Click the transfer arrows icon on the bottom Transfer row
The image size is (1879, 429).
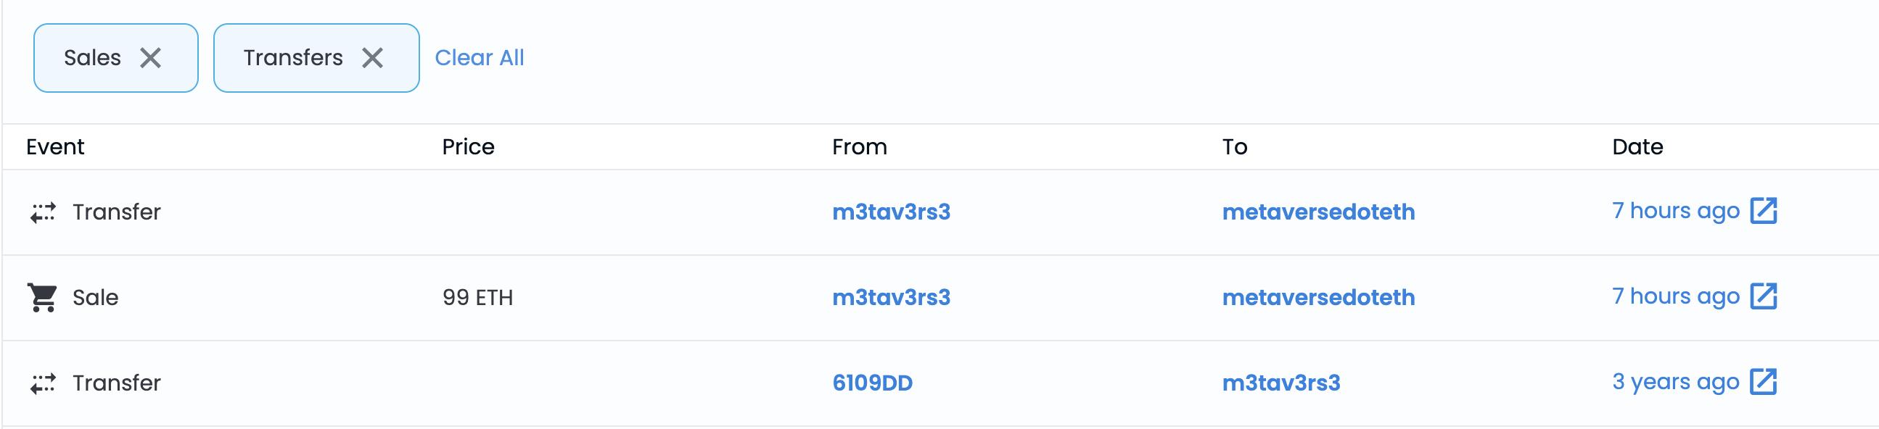tap(44, 383)
